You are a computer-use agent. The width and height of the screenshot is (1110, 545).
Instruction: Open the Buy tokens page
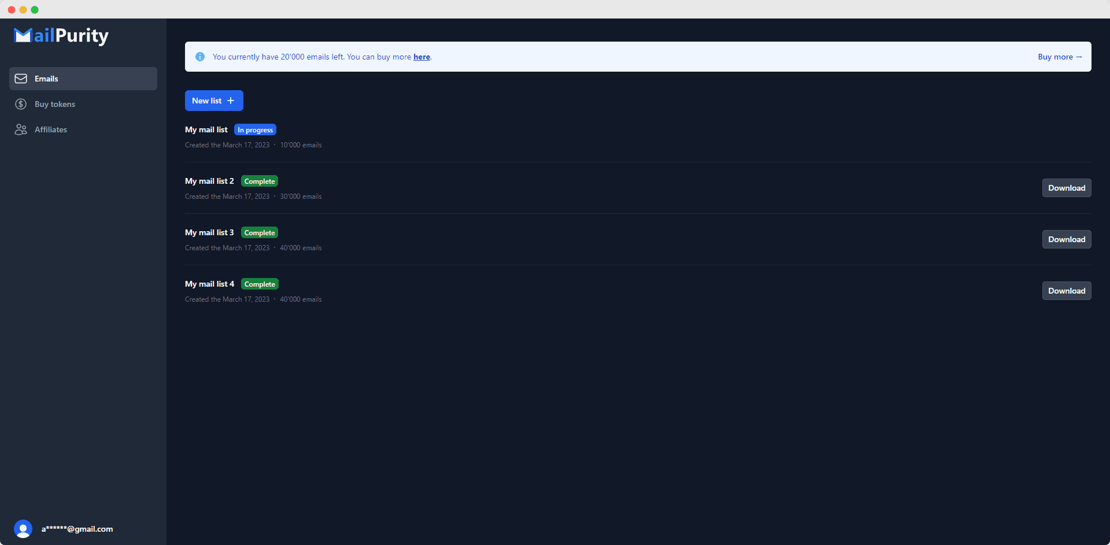55,104
